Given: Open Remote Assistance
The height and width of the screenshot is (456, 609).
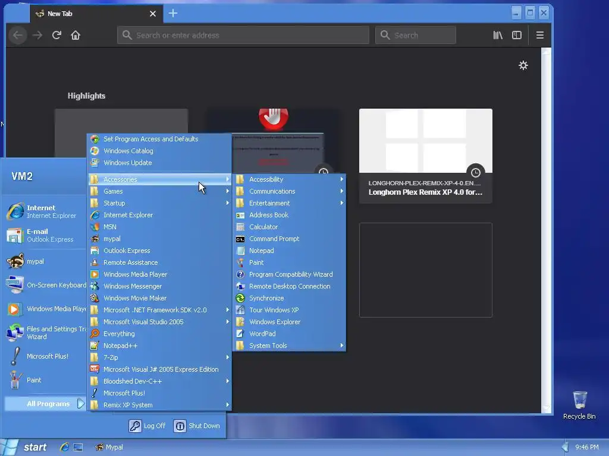Looking at the screenshot, I should point(159,262).
